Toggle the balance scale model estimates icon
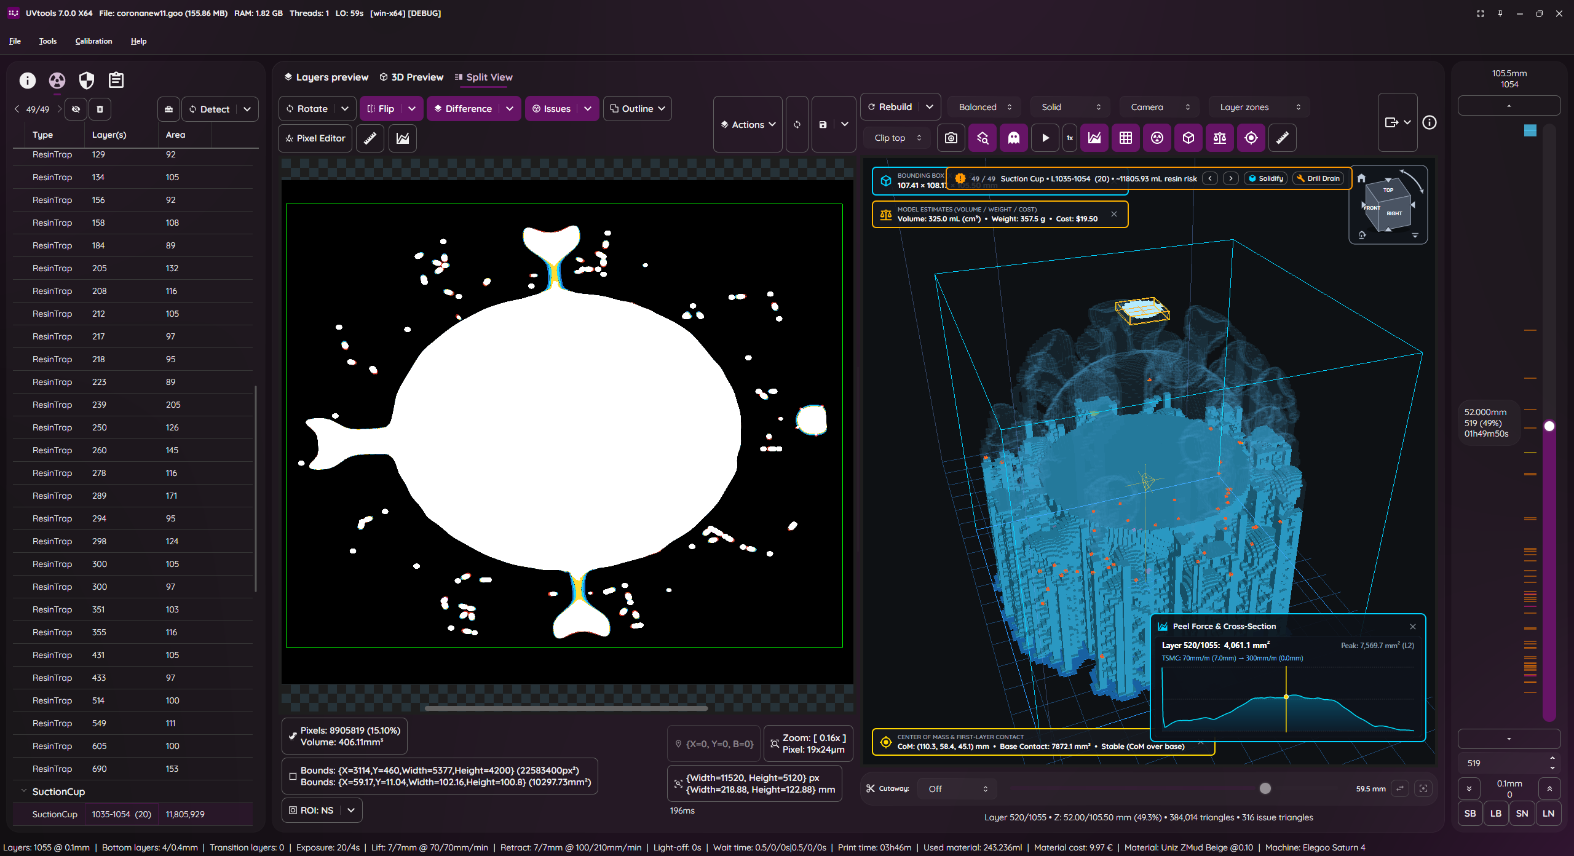The height and width of the screenshot is (856, 1574). point(1220,138)
